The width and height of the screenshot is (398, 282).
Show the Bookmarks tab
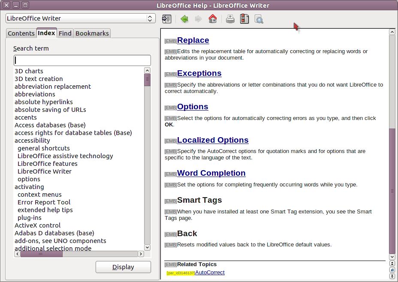click(x=92, y=33)
